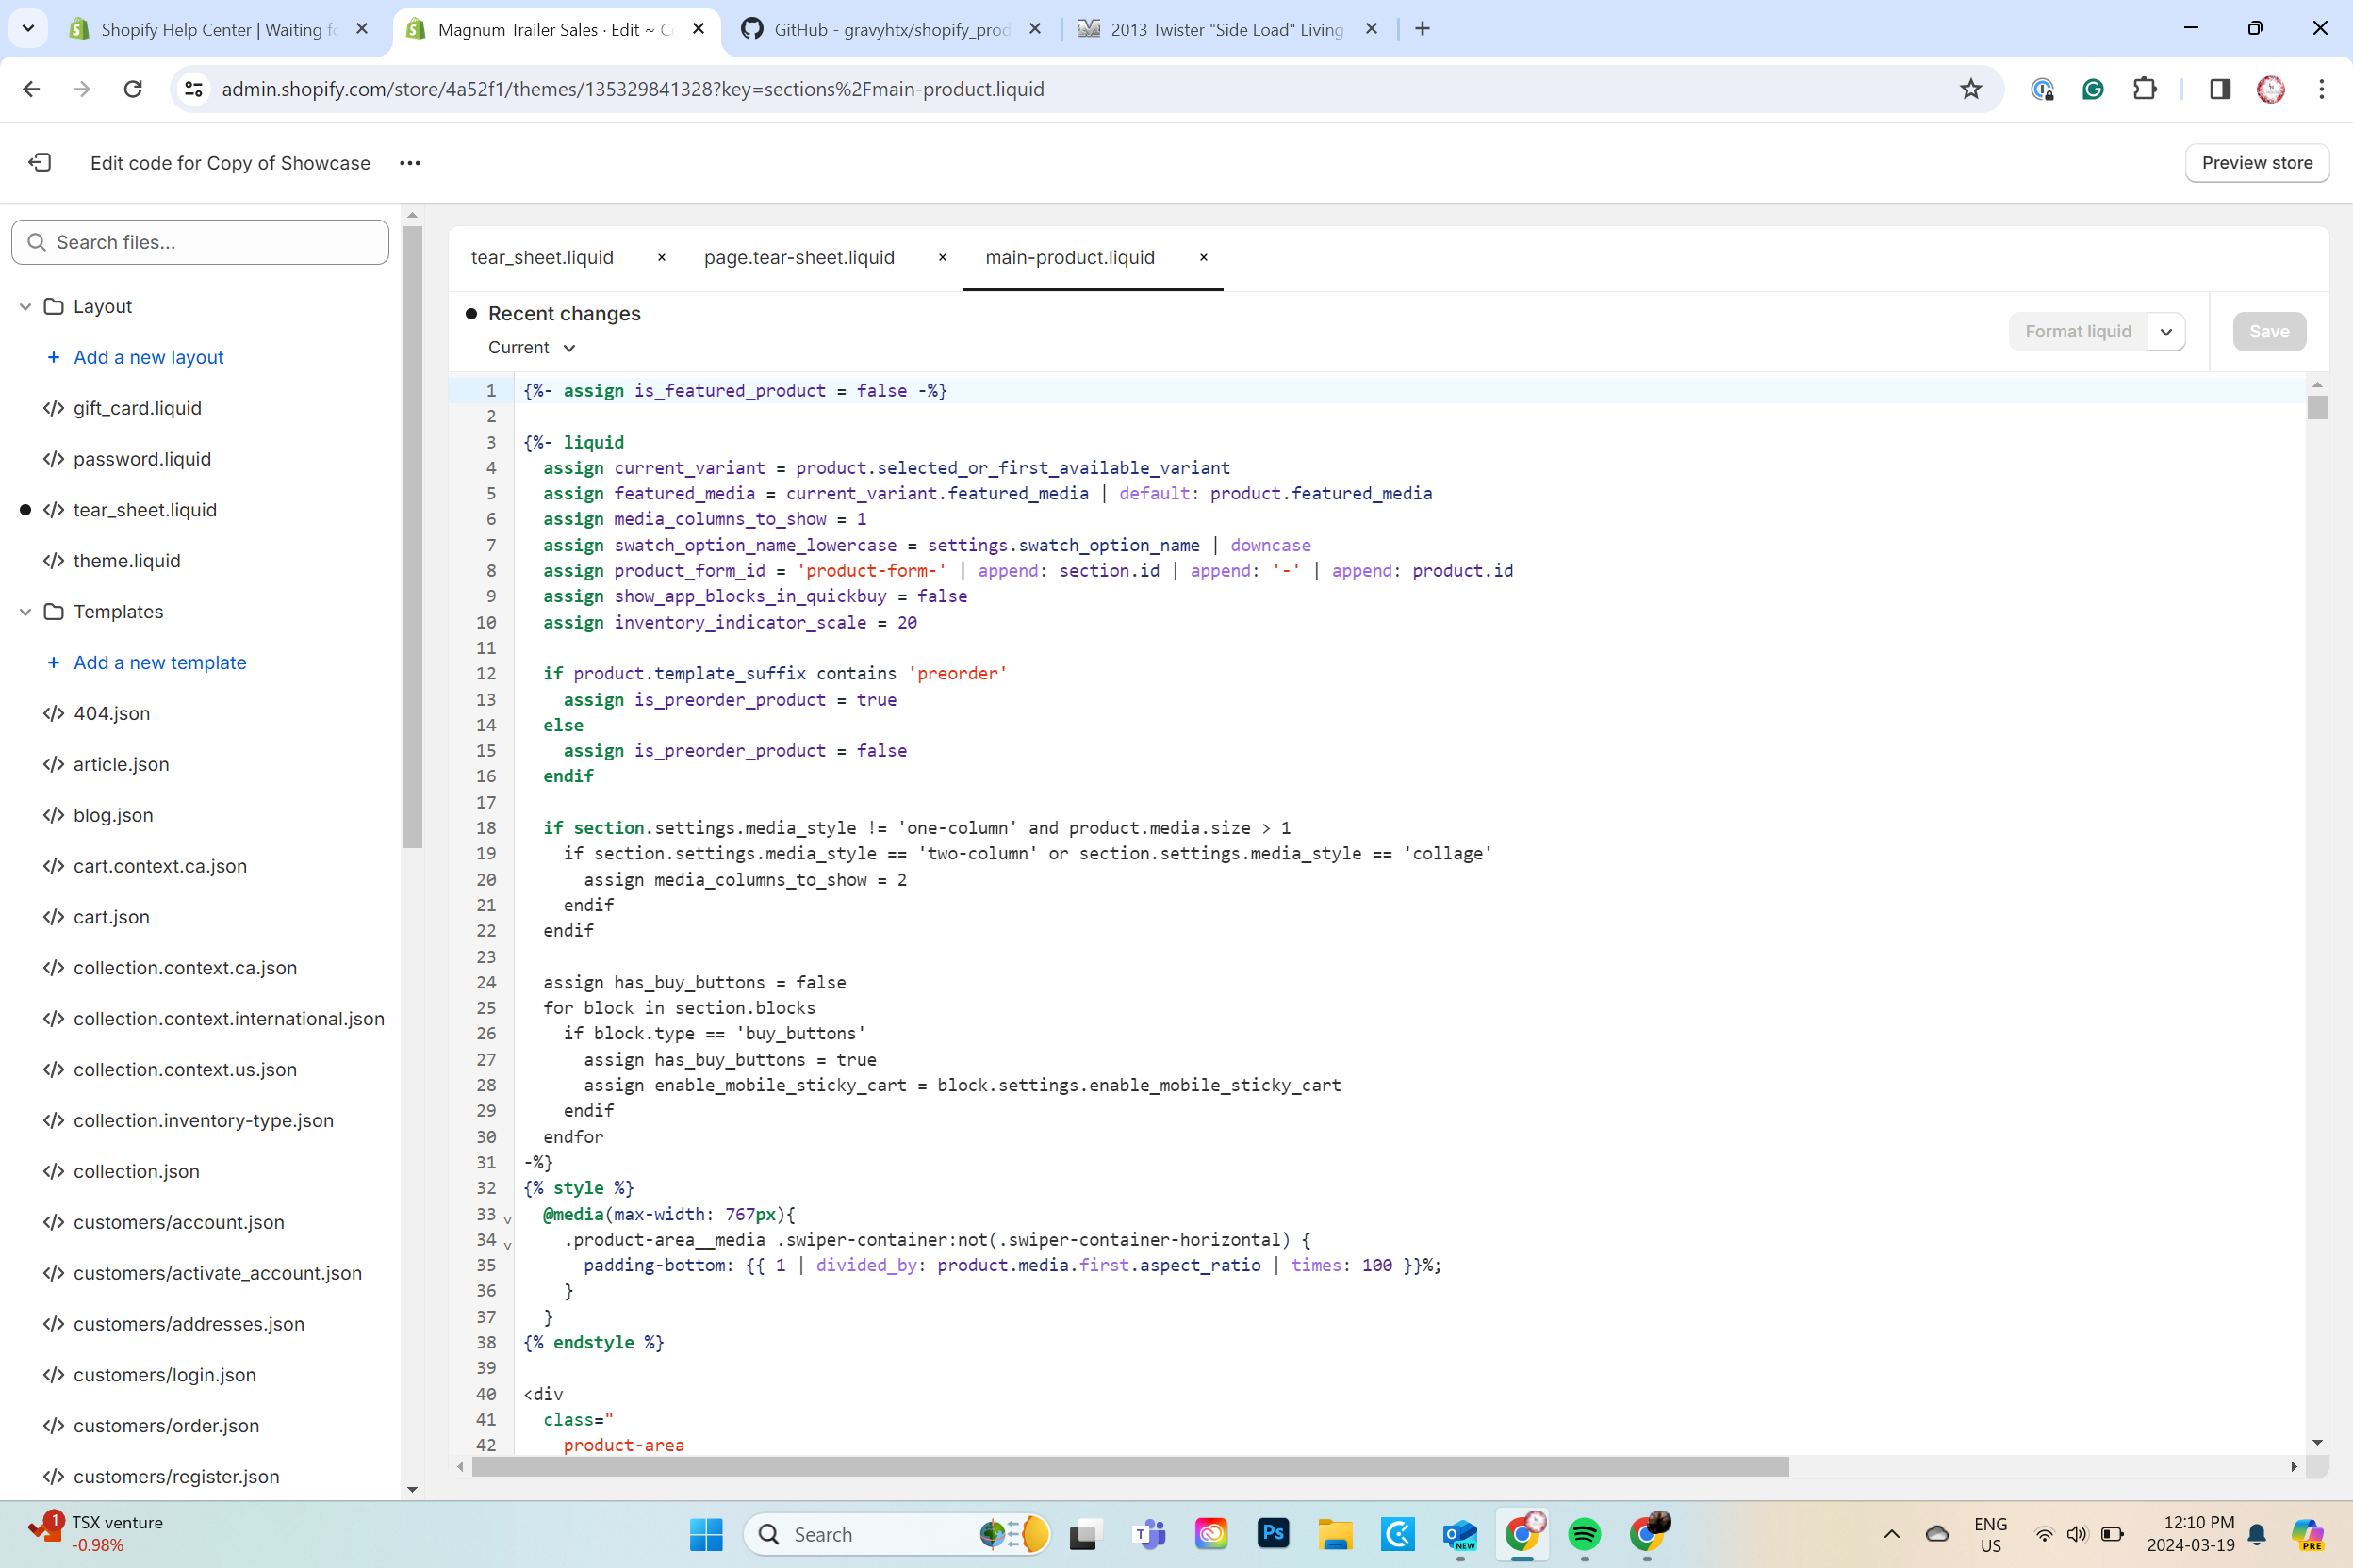Click the exit code editor icon
This screenshot has height=1568, width=2353.
click(40, 162)
